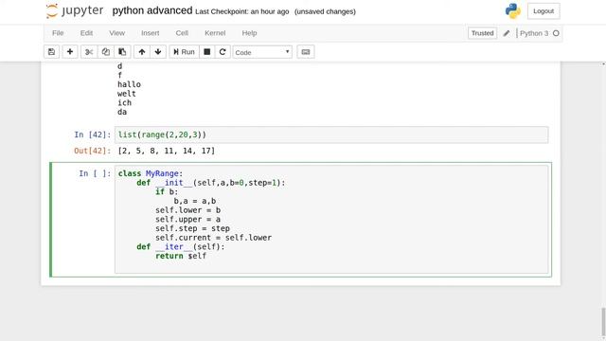Click the Trusted notebook button

482,33
